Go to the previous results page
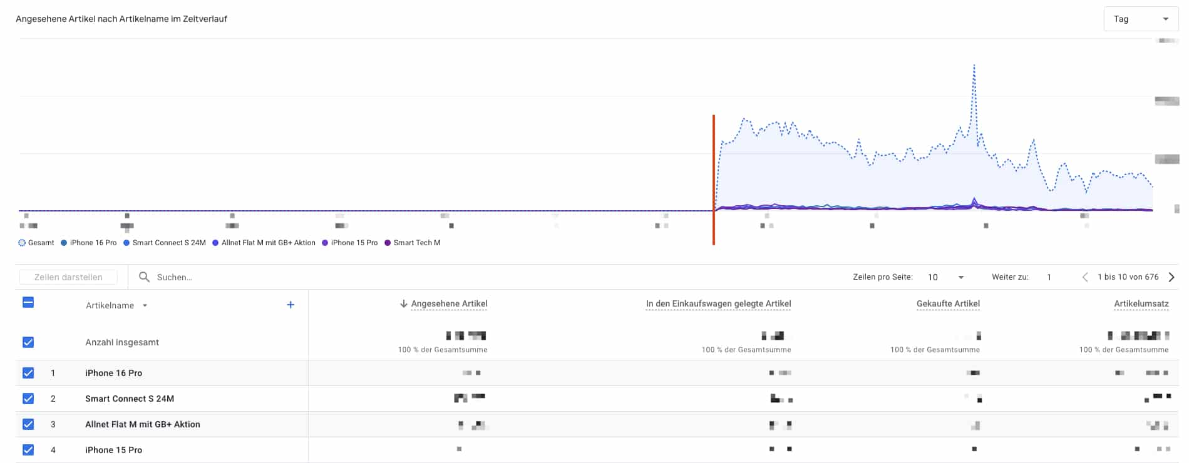This screenshot has height=463, width=1189. coord(1085,277)
